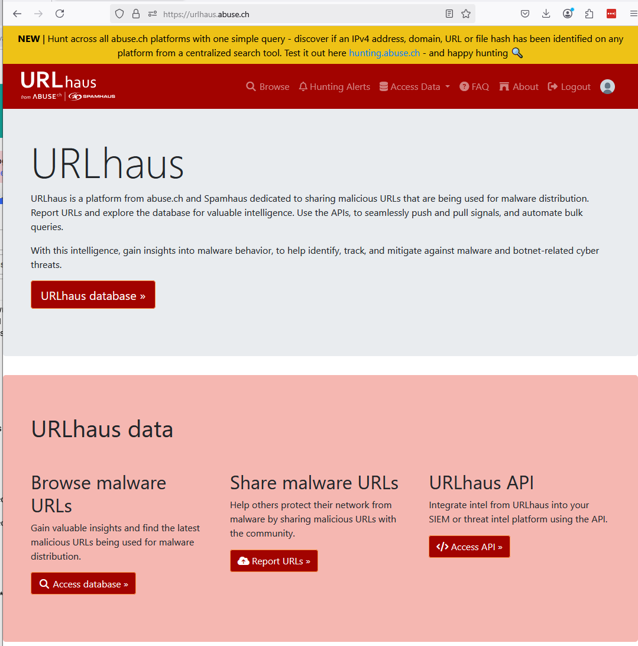The height and width of the screenshot is (646, 638).
Task: Toggle reader view icon in address bar
Action: pos(449,14)
